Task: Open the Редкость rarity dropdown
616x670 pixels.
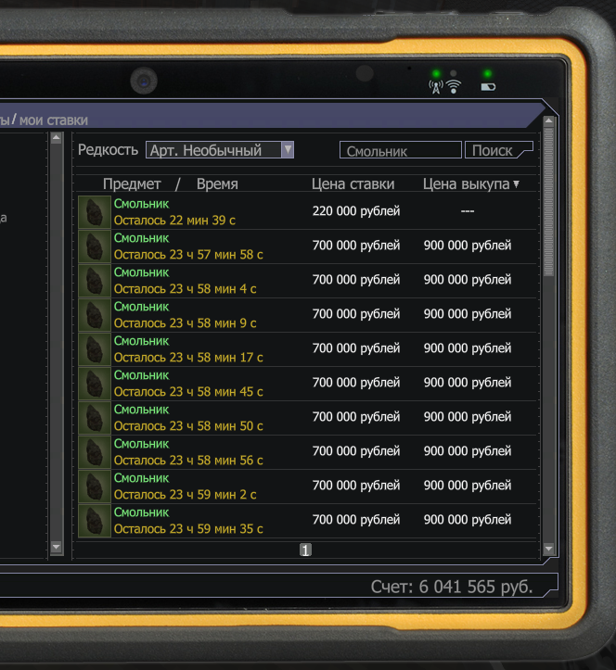Action: pyautogui.click(x=288, y=150)
